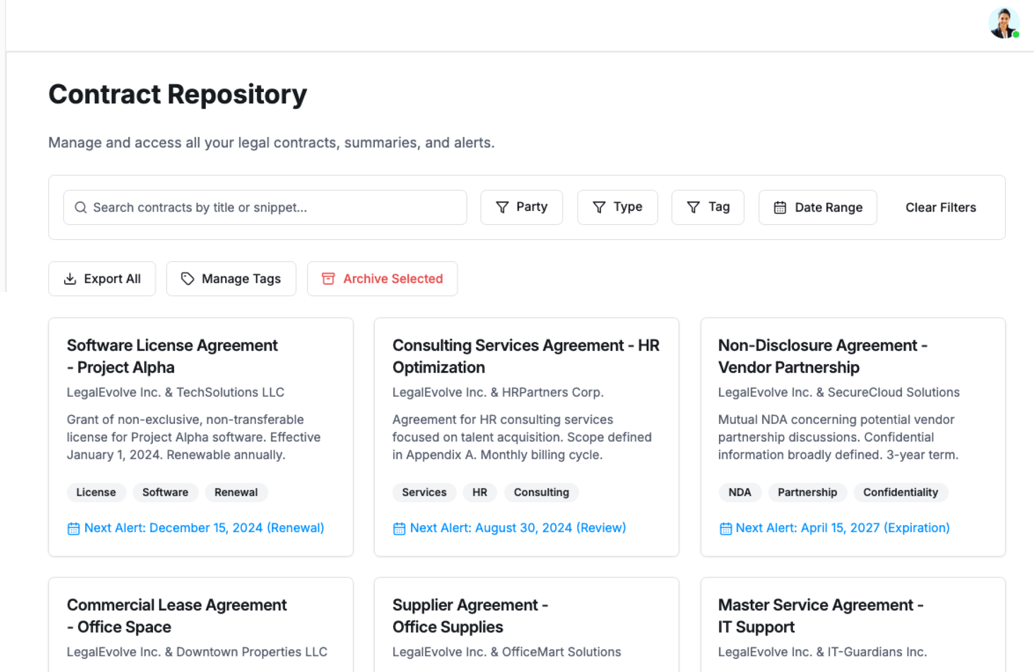Open Software License Agreement Project Alpha
The height and width of the screenshot is (672, 1034).
coord(172,356)
